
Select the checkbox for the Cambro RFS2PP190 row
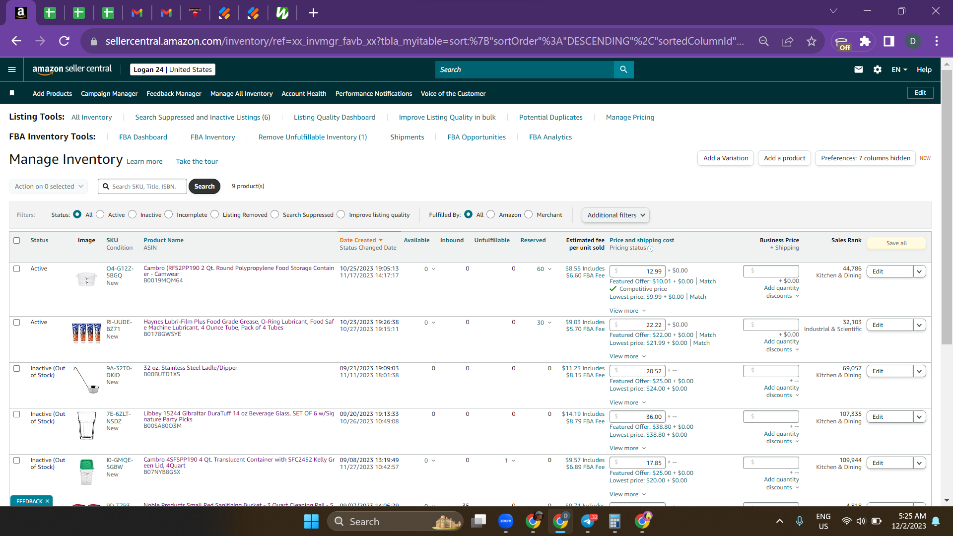17,269
